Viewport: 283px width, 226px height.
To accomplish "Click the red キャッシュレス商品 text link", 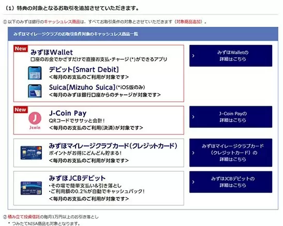I will click(62, 22).
